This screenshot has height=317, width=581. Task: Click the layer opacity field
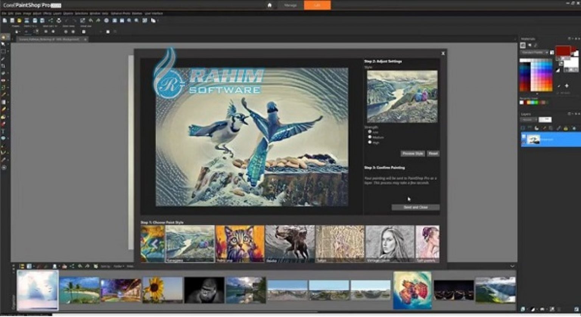point(545,120)
